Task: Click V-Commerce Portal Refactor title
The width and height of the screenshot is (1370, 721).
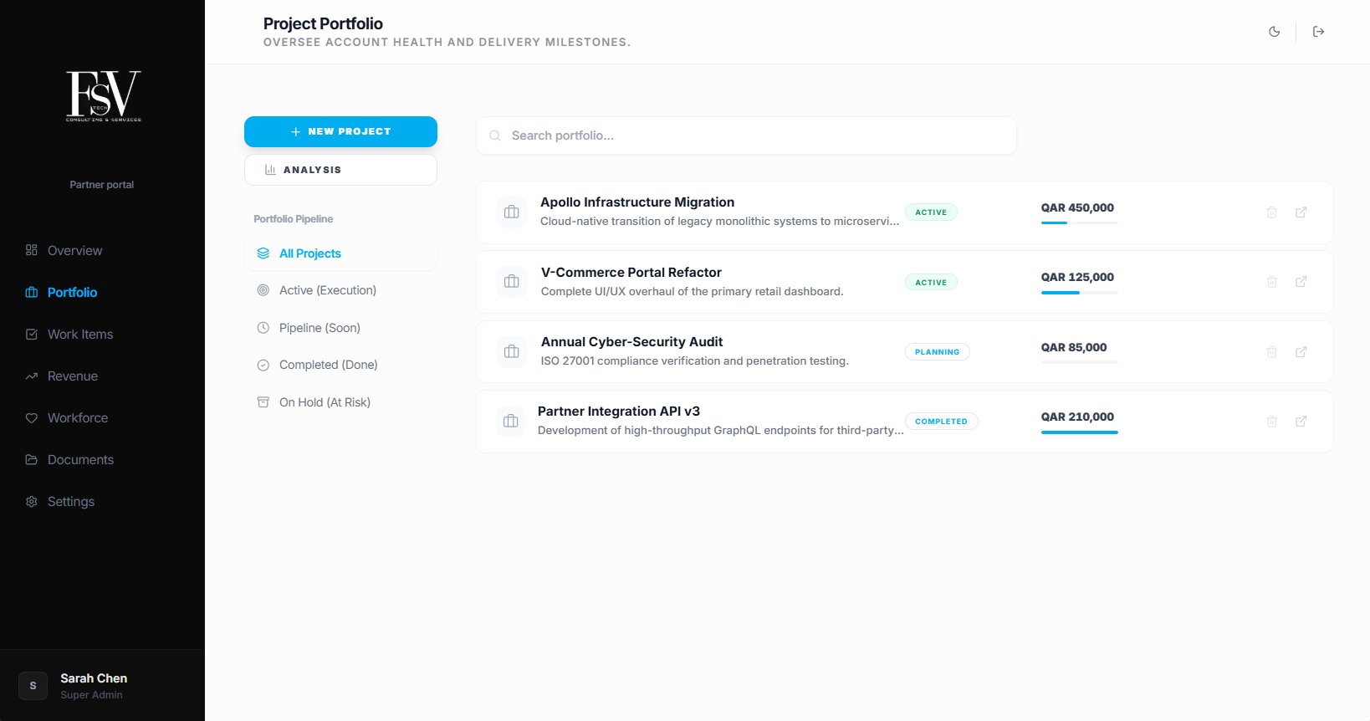Action: click(x=631, y=273)
